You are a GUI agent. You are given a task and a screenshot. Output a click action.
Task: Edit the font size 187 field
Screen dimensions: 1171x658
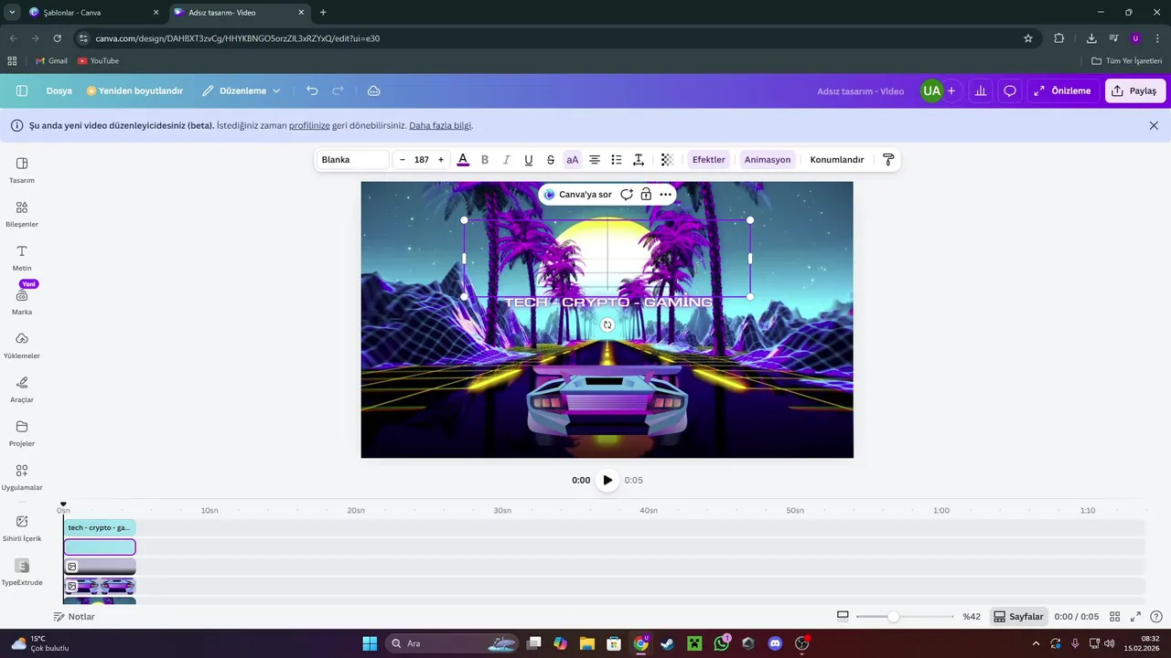422,160
